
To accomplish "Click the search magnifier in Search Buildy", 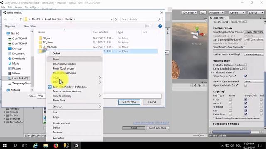I will 159,19.
